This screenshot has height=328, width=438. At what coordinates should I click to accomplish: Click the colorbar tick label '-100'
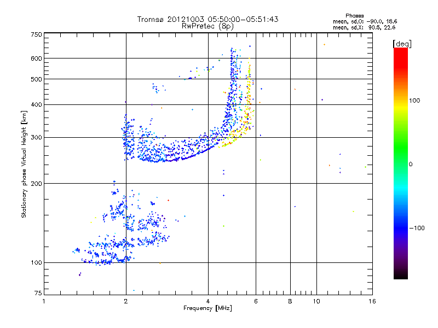point(417,228)
